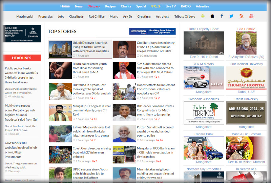Image resolution: width=271 pixels, height=183 pixels.
Task: Open the Twitter bird icon
Action: pyautogui.click(x=231, y=16)
